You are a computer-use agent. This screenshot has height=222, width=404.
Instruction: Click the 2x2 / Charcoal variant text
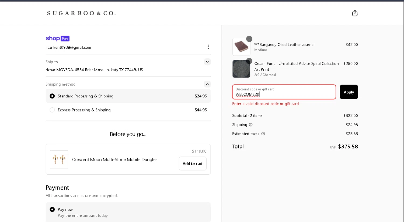(x=265, y=75)
